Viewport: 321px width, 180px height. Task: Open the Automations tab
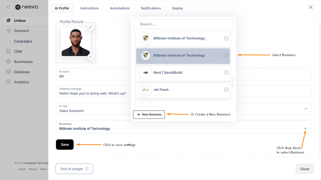(x=120, y=8)
